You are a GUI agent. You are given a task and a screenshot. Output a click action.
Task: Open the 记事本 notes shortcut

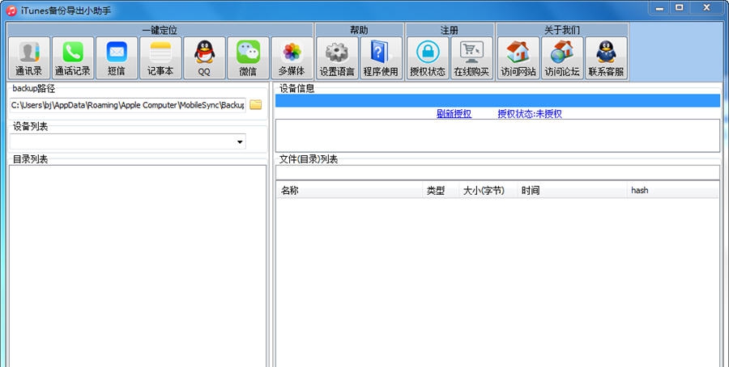click(160, 58)
